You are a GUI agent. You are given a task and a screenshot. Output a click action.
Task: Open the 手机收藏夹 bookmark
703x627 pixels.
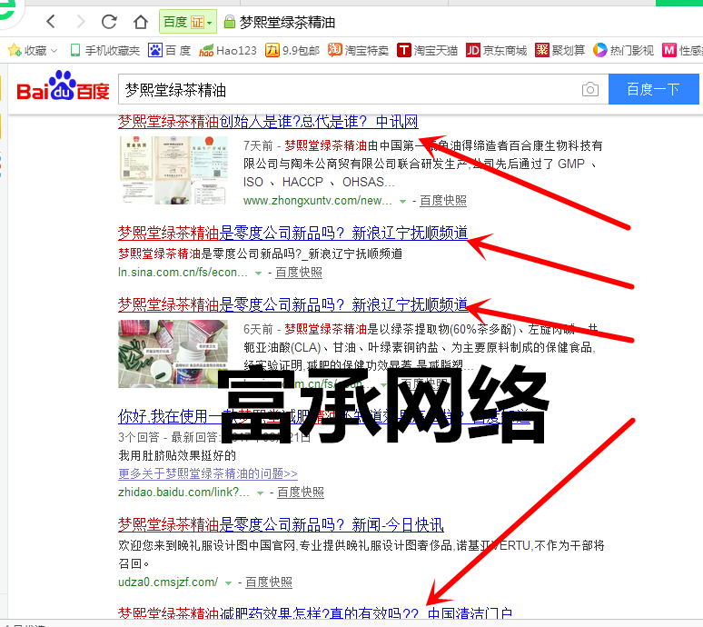coord(105,50)
